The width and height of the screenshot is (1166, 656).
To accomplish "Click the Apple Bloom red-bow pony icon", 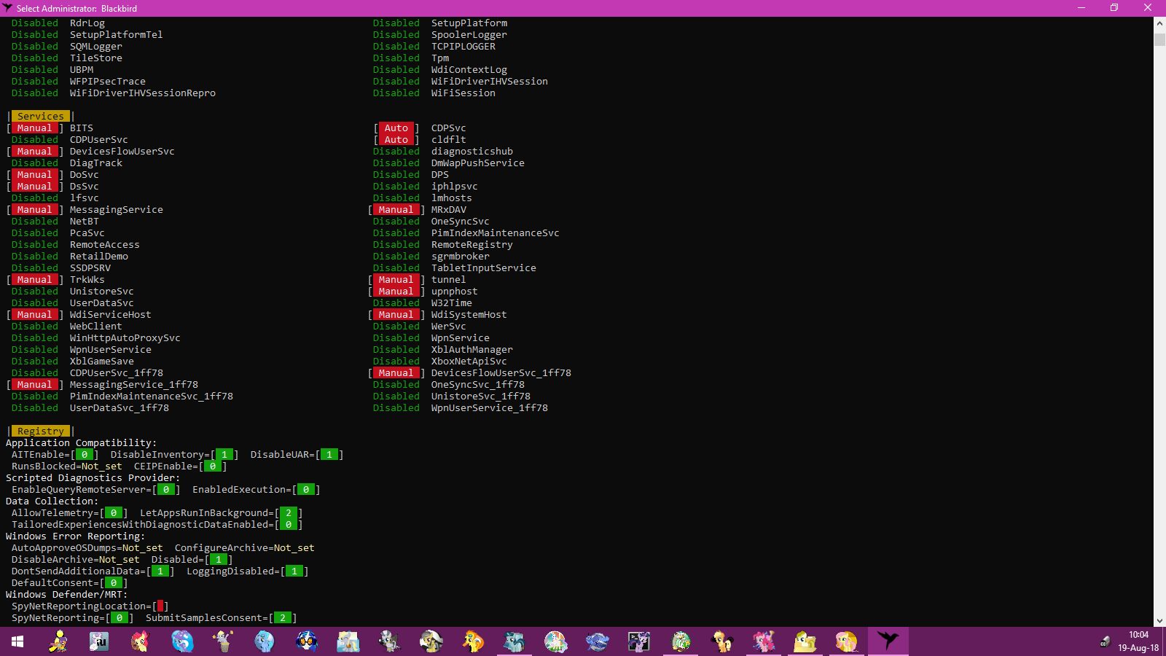I will pos(140,641).
